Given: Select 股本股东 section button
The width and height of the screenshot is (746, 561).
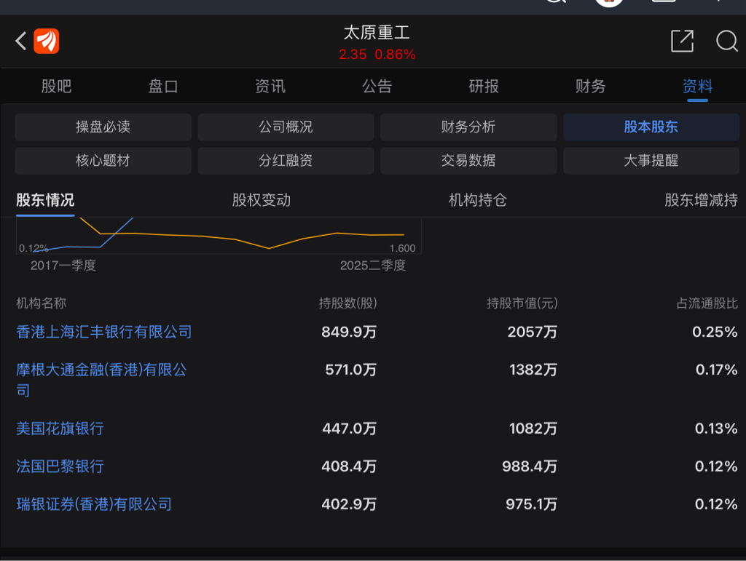Looking at the screenshot, I should pyautogui.click(x=651, y=127).
